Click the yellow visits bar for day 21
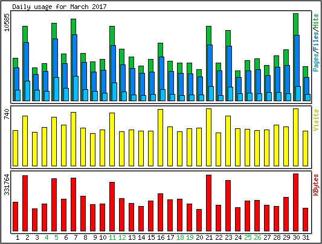 208,137
